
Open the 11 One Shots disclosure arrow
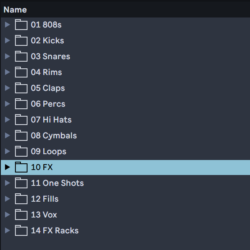[x=7, y=183]
